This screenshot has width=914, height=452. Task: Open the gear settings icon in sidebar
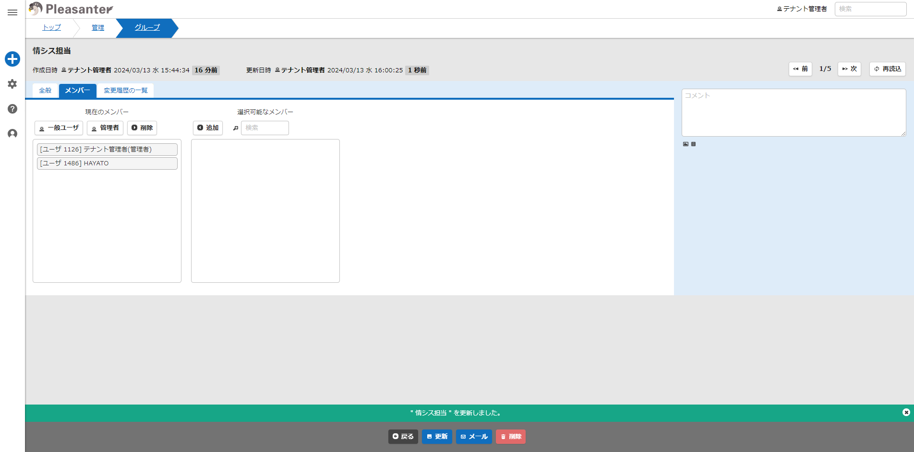tap(12, 84)
